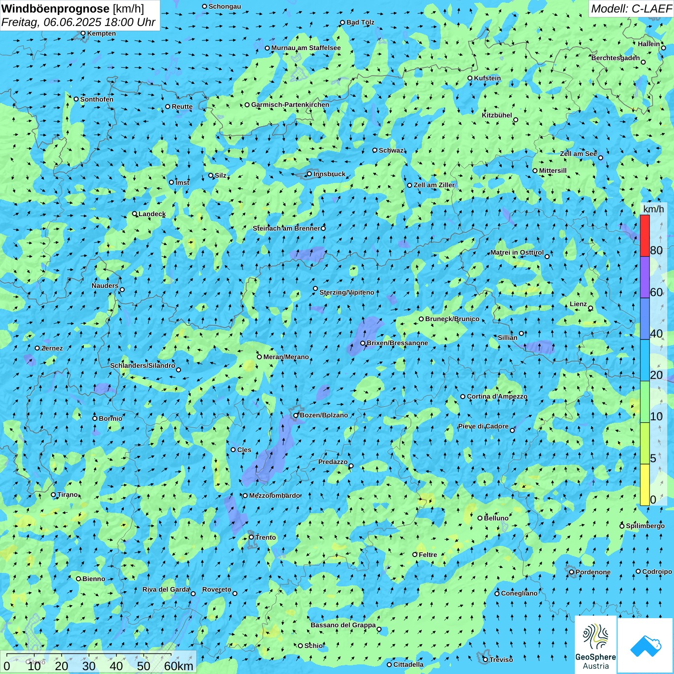Click the Hallein label
The image size is (674, 674).
click(x=649, y=44)
